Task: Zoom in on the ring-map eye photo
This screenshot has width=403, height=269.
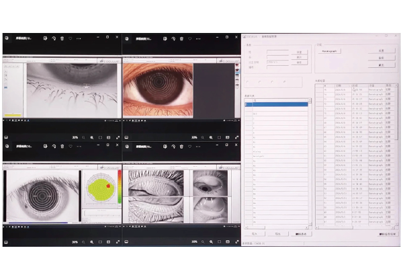Action: pyautogui.click(x=92, y=242)
